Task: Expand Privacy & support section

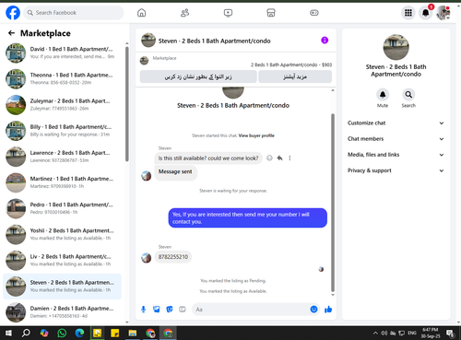Action: (396, 170)
